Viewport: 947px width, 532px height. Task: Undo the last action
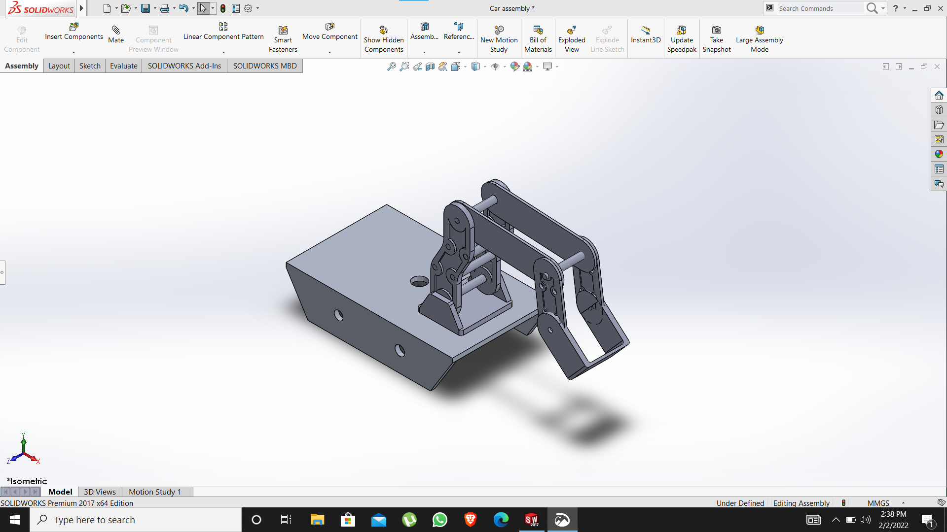click(x=184, y=8)
